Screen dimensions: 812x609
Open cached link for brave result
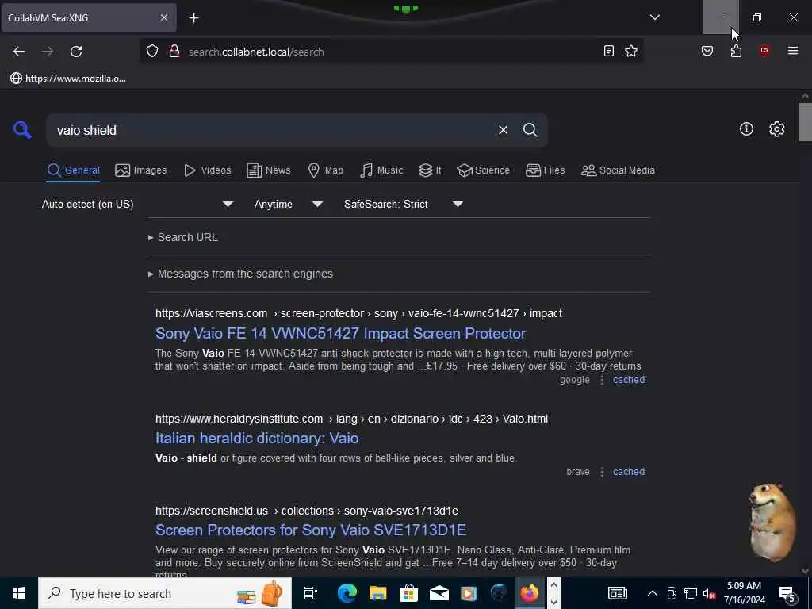[629, 472]
